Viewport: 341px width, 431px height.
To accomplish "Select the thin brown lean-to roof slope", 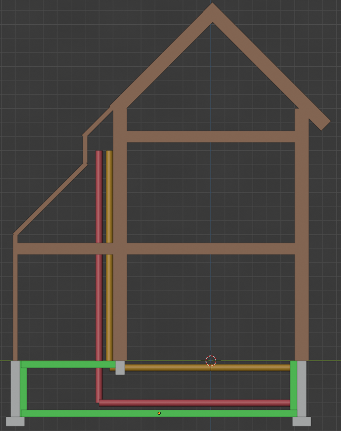I will [51, 199].
